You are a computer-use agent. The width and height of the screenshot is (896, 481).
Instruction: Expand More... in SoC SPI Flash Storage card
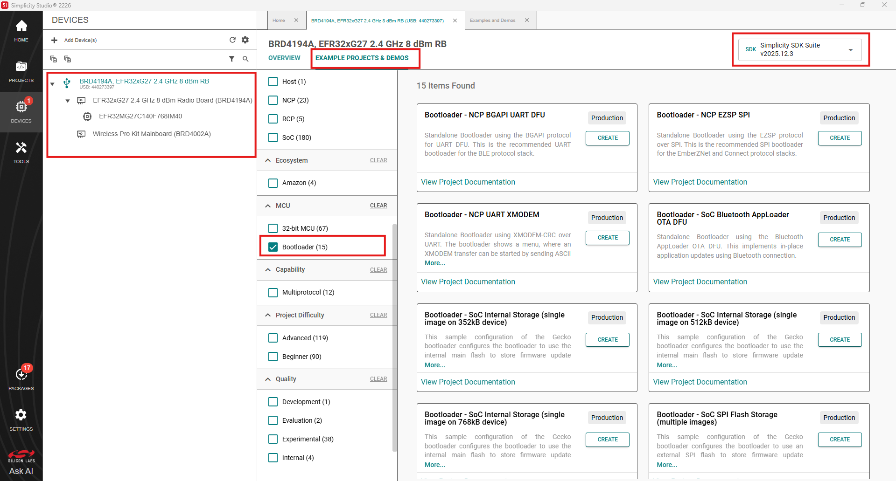667,465
